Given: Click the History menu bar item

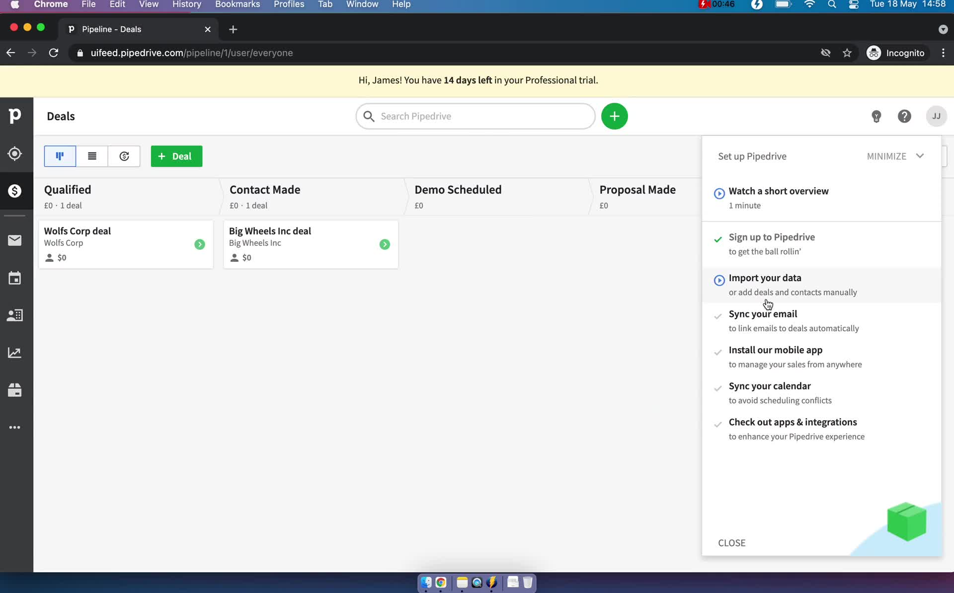Looking at the screenshot, I should tap(186, 5).
